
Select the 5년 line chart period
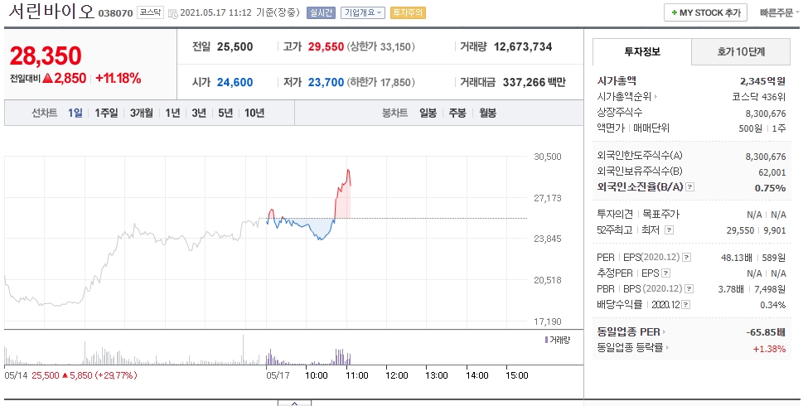(x=225, y=114)
